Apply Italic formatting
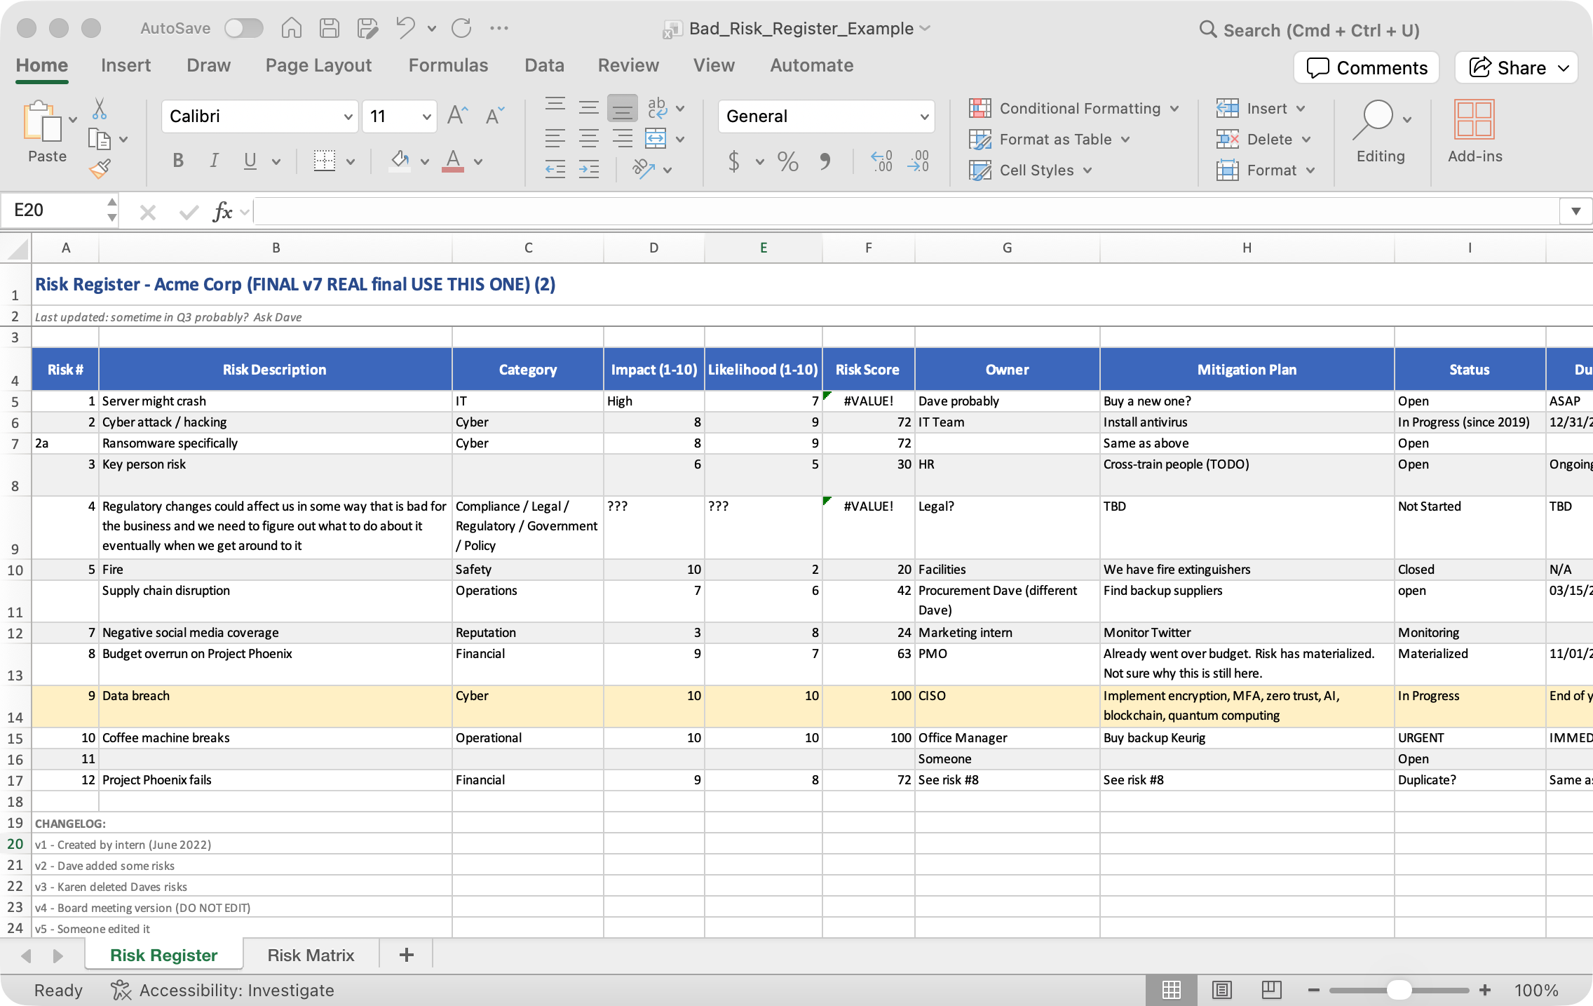 pos(214,161)
